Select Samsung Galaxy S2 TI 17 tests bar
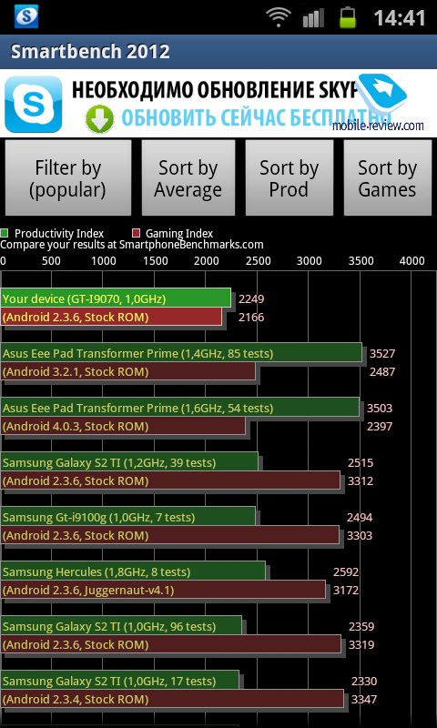Image resolution: width=437 pixels, height=728 pixels. click(120, 681)
